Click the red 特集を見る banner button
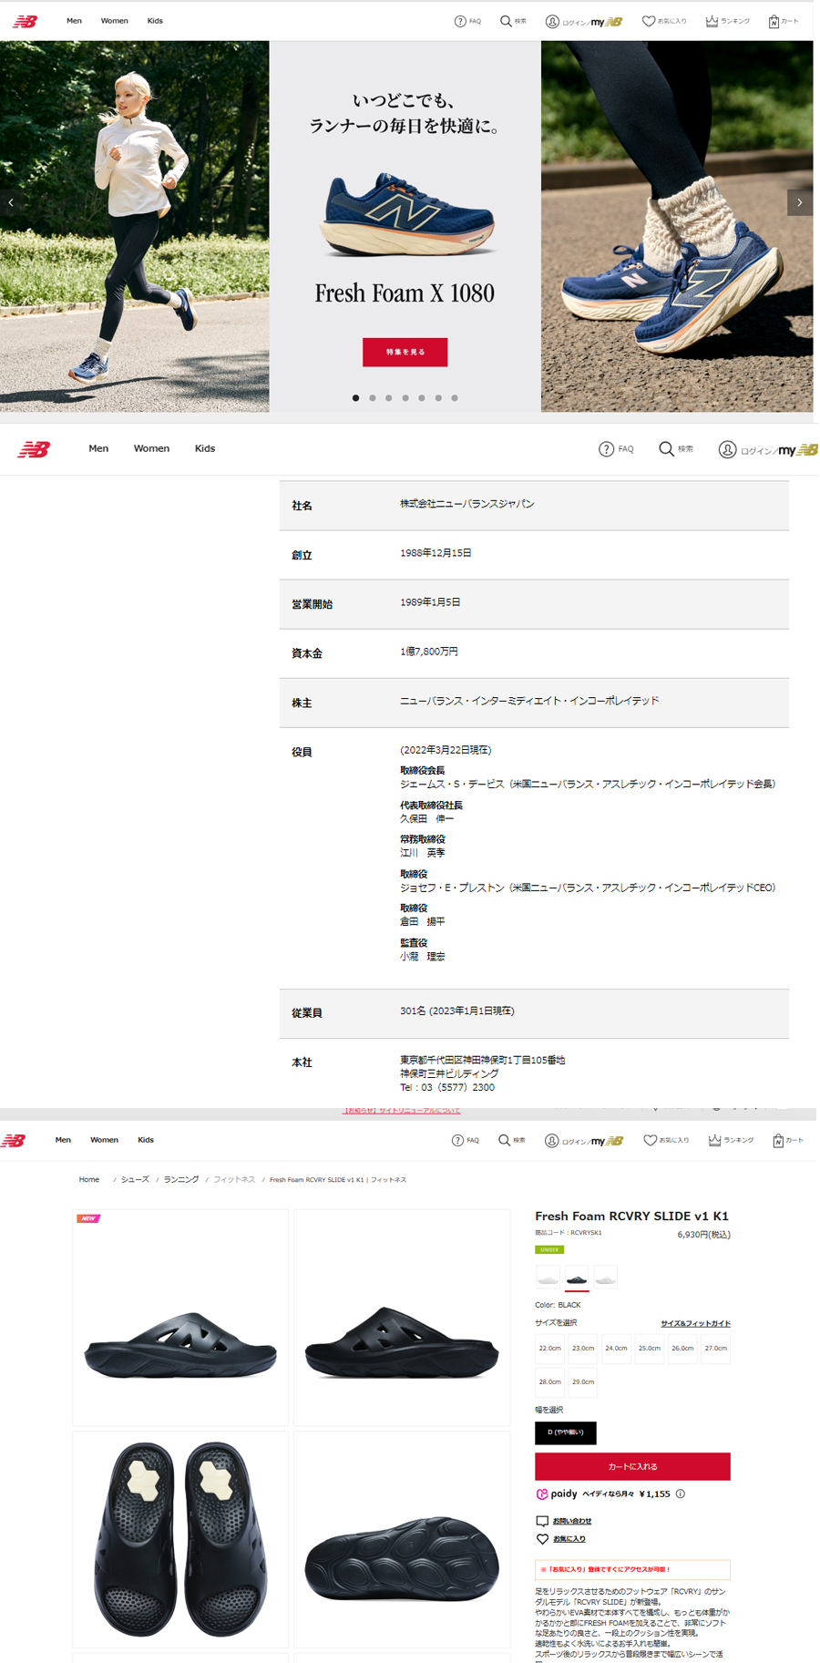820x1663 pixels. 405,352
